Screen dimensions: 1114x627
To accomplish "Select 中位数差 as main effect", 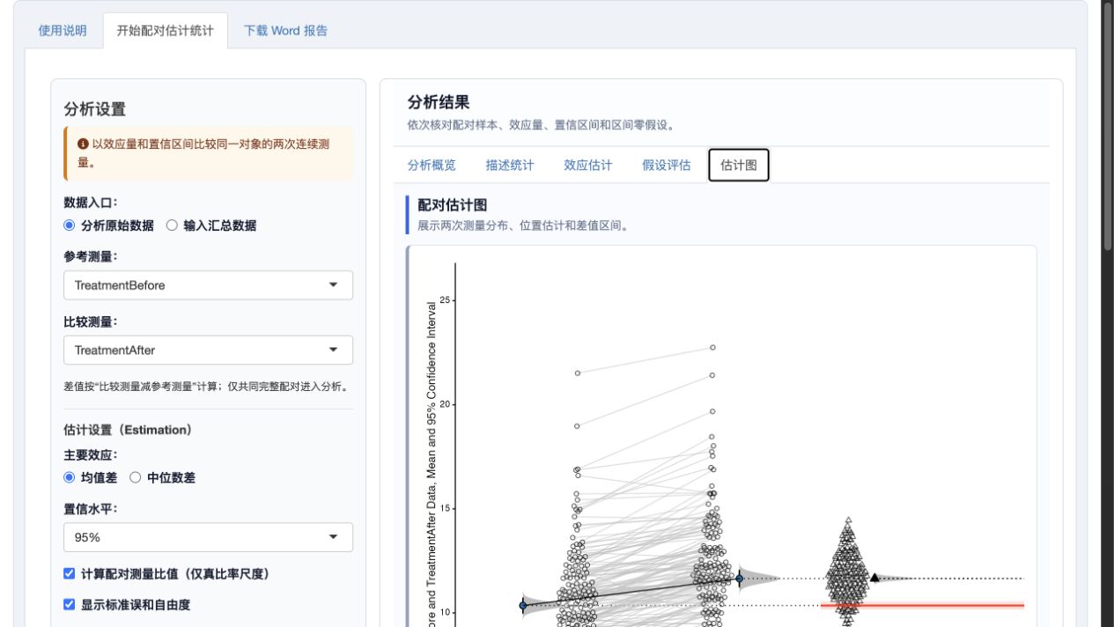I will 136,477.
